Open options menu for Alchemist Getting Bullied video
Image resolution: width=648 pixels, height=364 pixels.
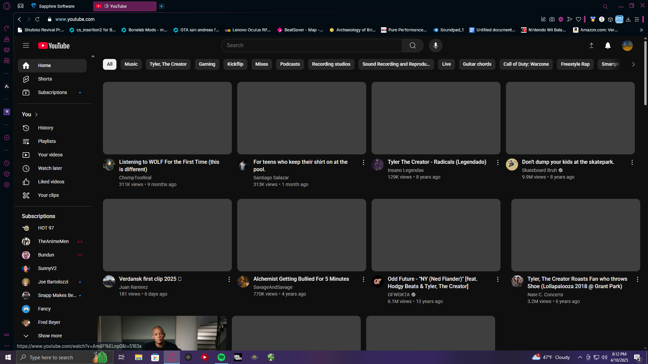coord(363,279)
